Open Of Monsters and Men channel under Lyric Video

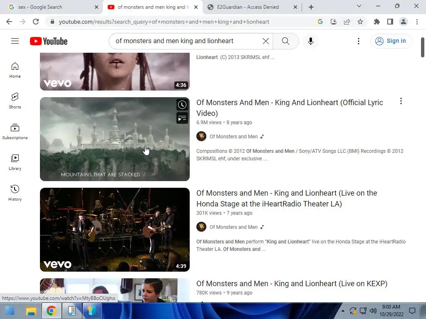(233, 136)
